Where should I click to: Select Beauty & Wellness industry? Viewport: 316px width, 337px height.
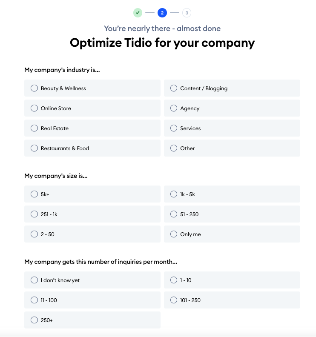coord(34,89)
